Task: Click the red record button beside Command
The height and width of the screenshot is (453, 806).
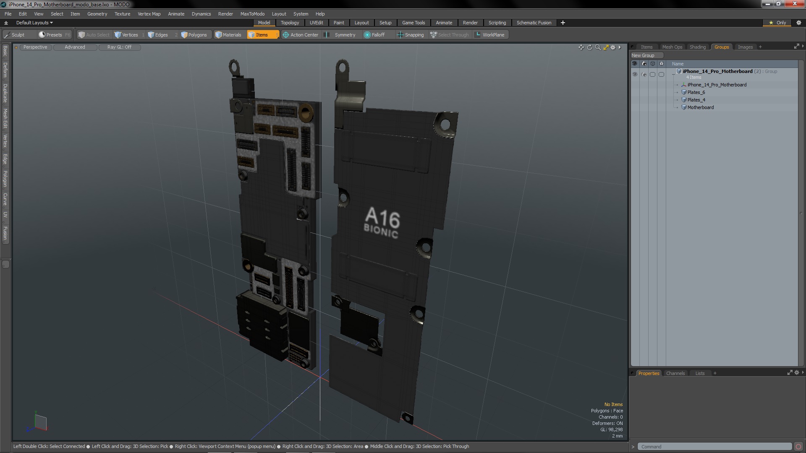Action: [x=798, y=447]
